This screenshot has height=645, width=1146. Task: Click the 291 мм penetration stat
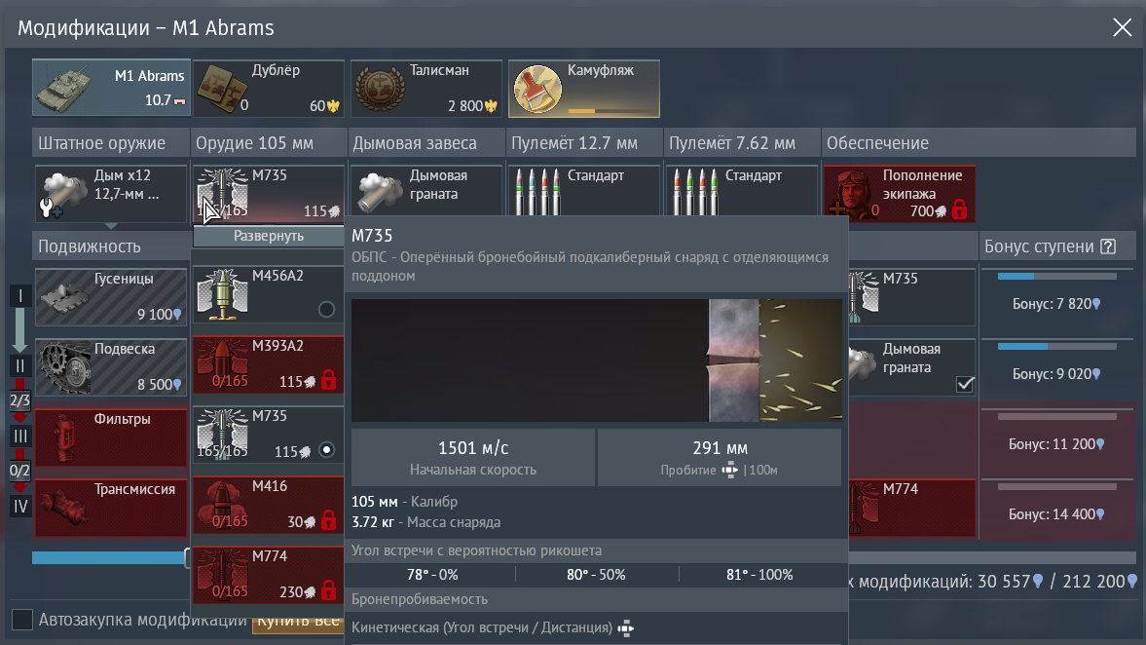pyautogui.click(x=720, y=457)
